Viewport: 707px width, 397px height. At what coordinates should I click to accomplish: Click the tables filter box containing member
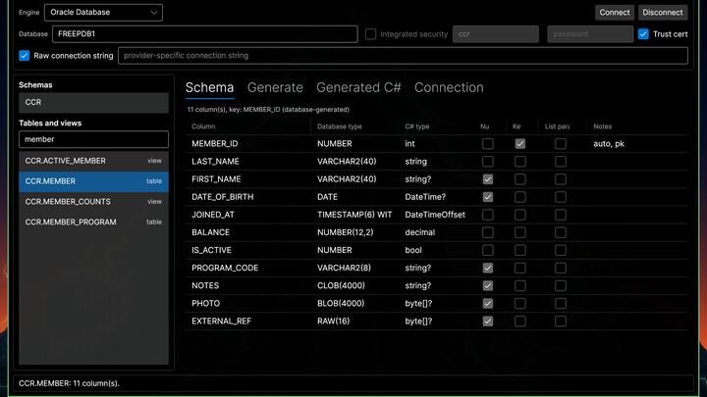94,139
